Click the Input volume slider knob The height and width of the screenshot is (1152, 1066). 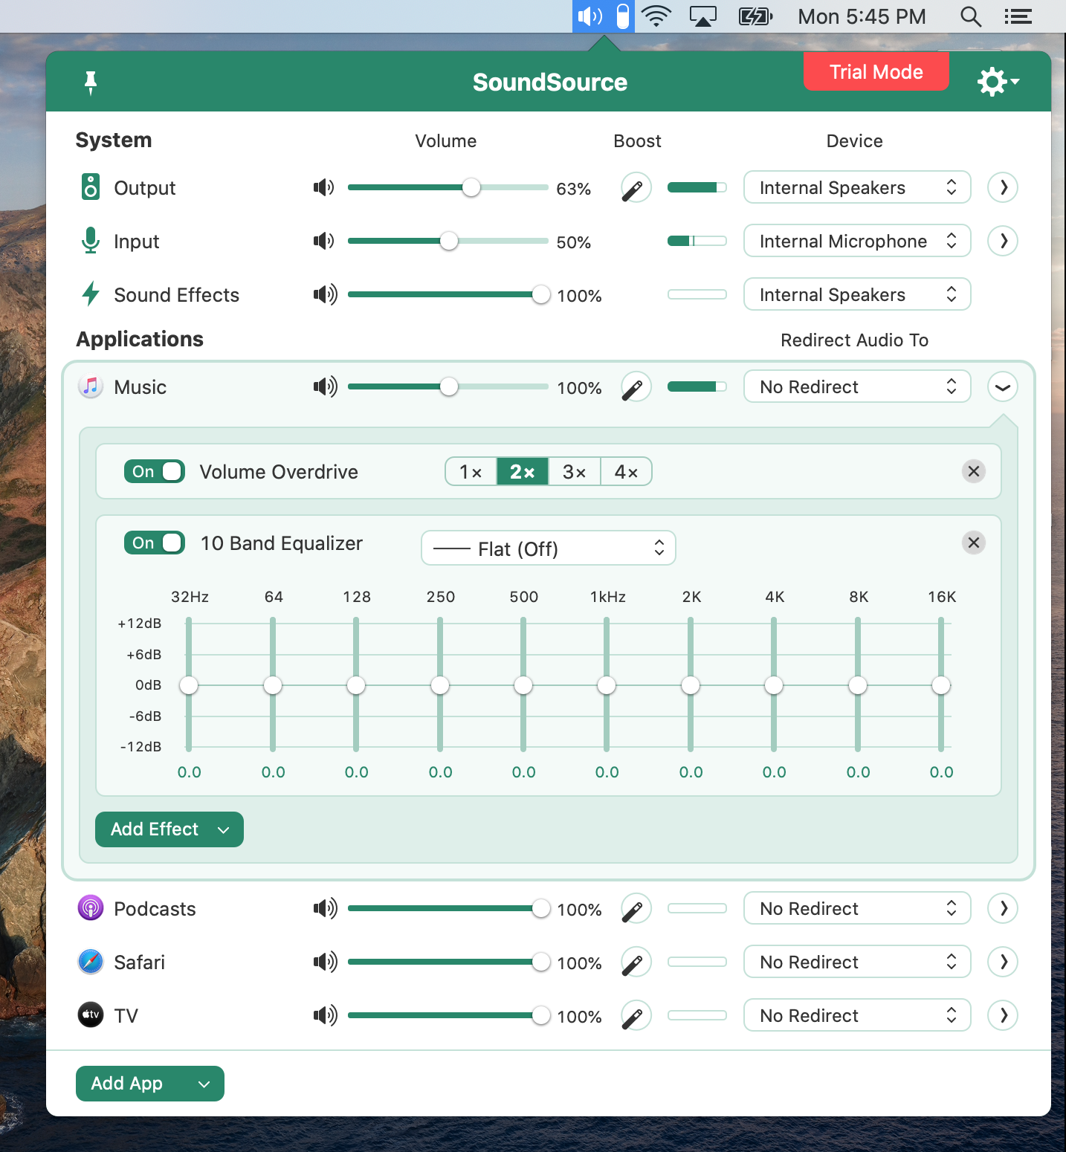(449, 241)
